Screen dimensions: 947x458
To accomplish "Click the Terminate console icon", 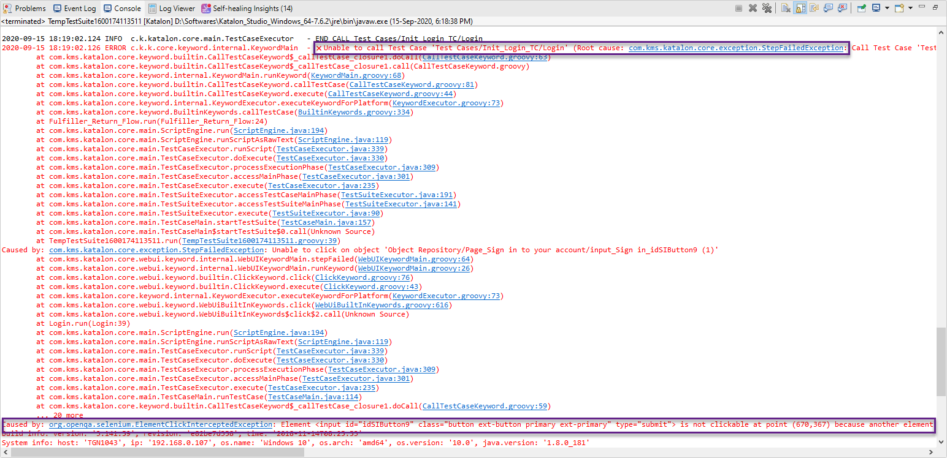I will (x=740, y=7).
